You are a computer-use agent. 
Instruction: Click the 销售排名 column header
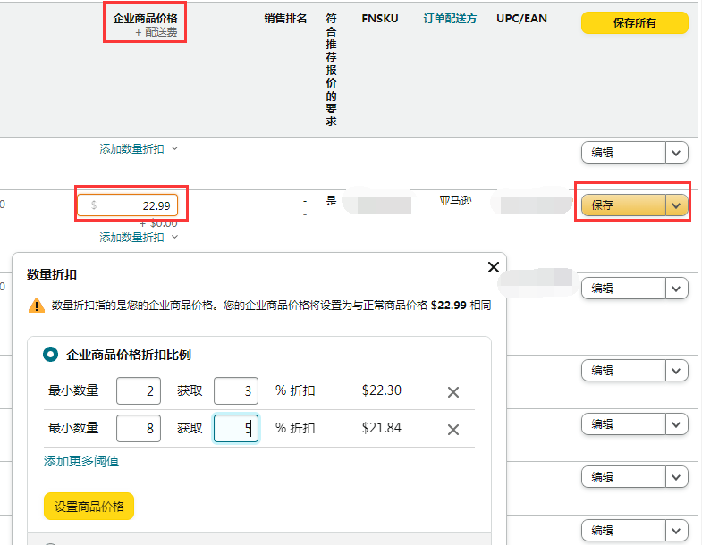tap(285, 19)
